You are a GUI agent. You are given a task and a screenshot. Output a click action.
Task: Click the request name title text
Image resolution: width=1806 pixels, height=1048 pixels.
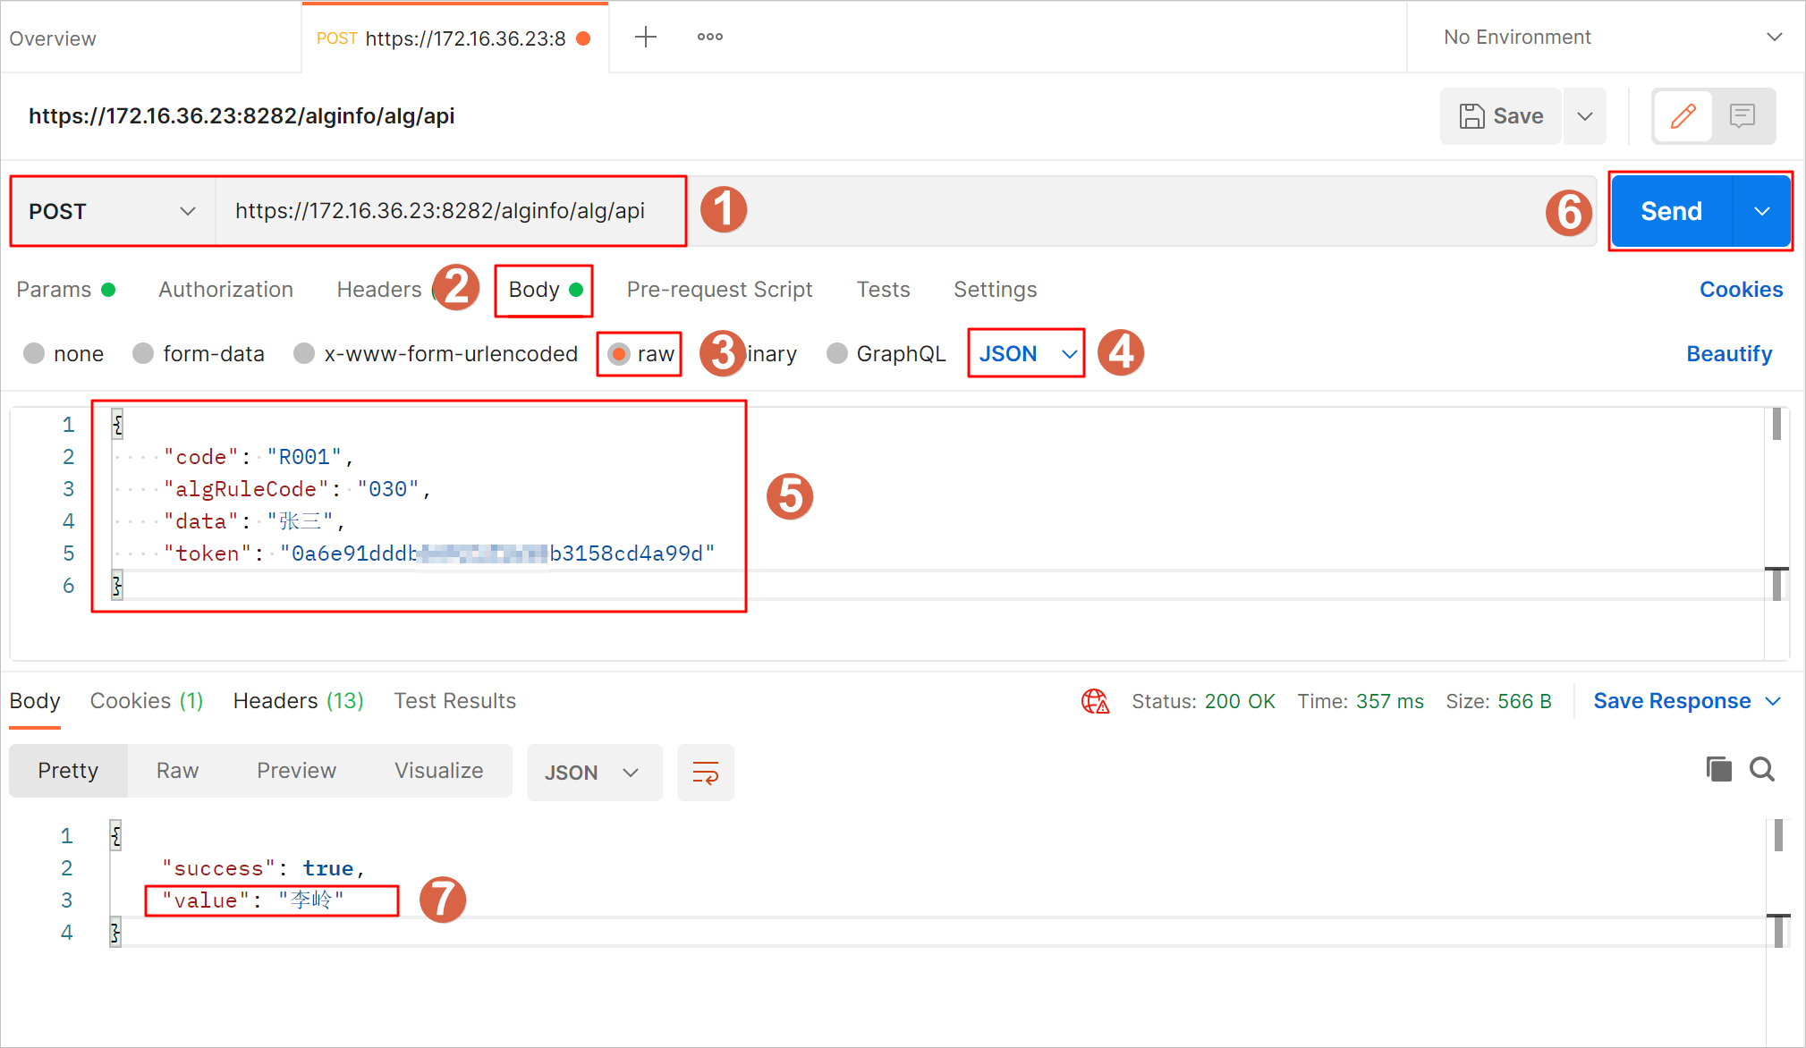pos(242,116)
